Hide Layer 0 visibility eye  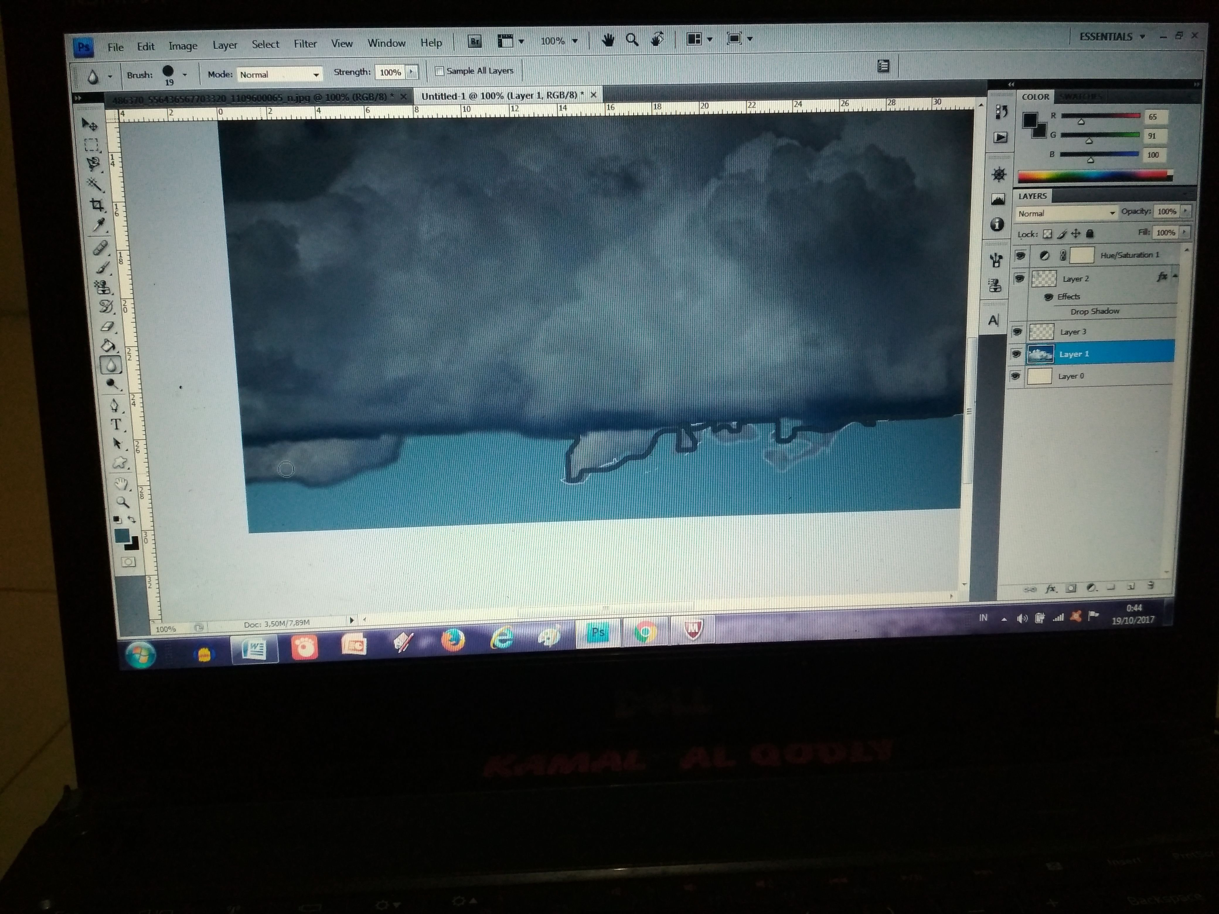pos(1015,376)
